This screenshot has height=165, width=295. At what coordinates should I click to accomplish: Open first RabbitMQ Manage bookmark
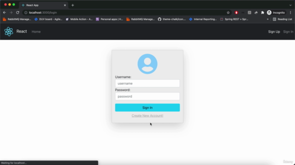click(17, 19)
